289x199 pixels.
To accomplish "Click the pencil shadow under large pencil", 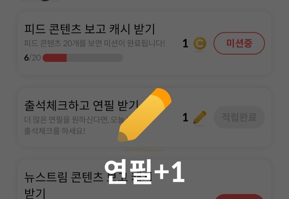I will [x=143, y=151].
